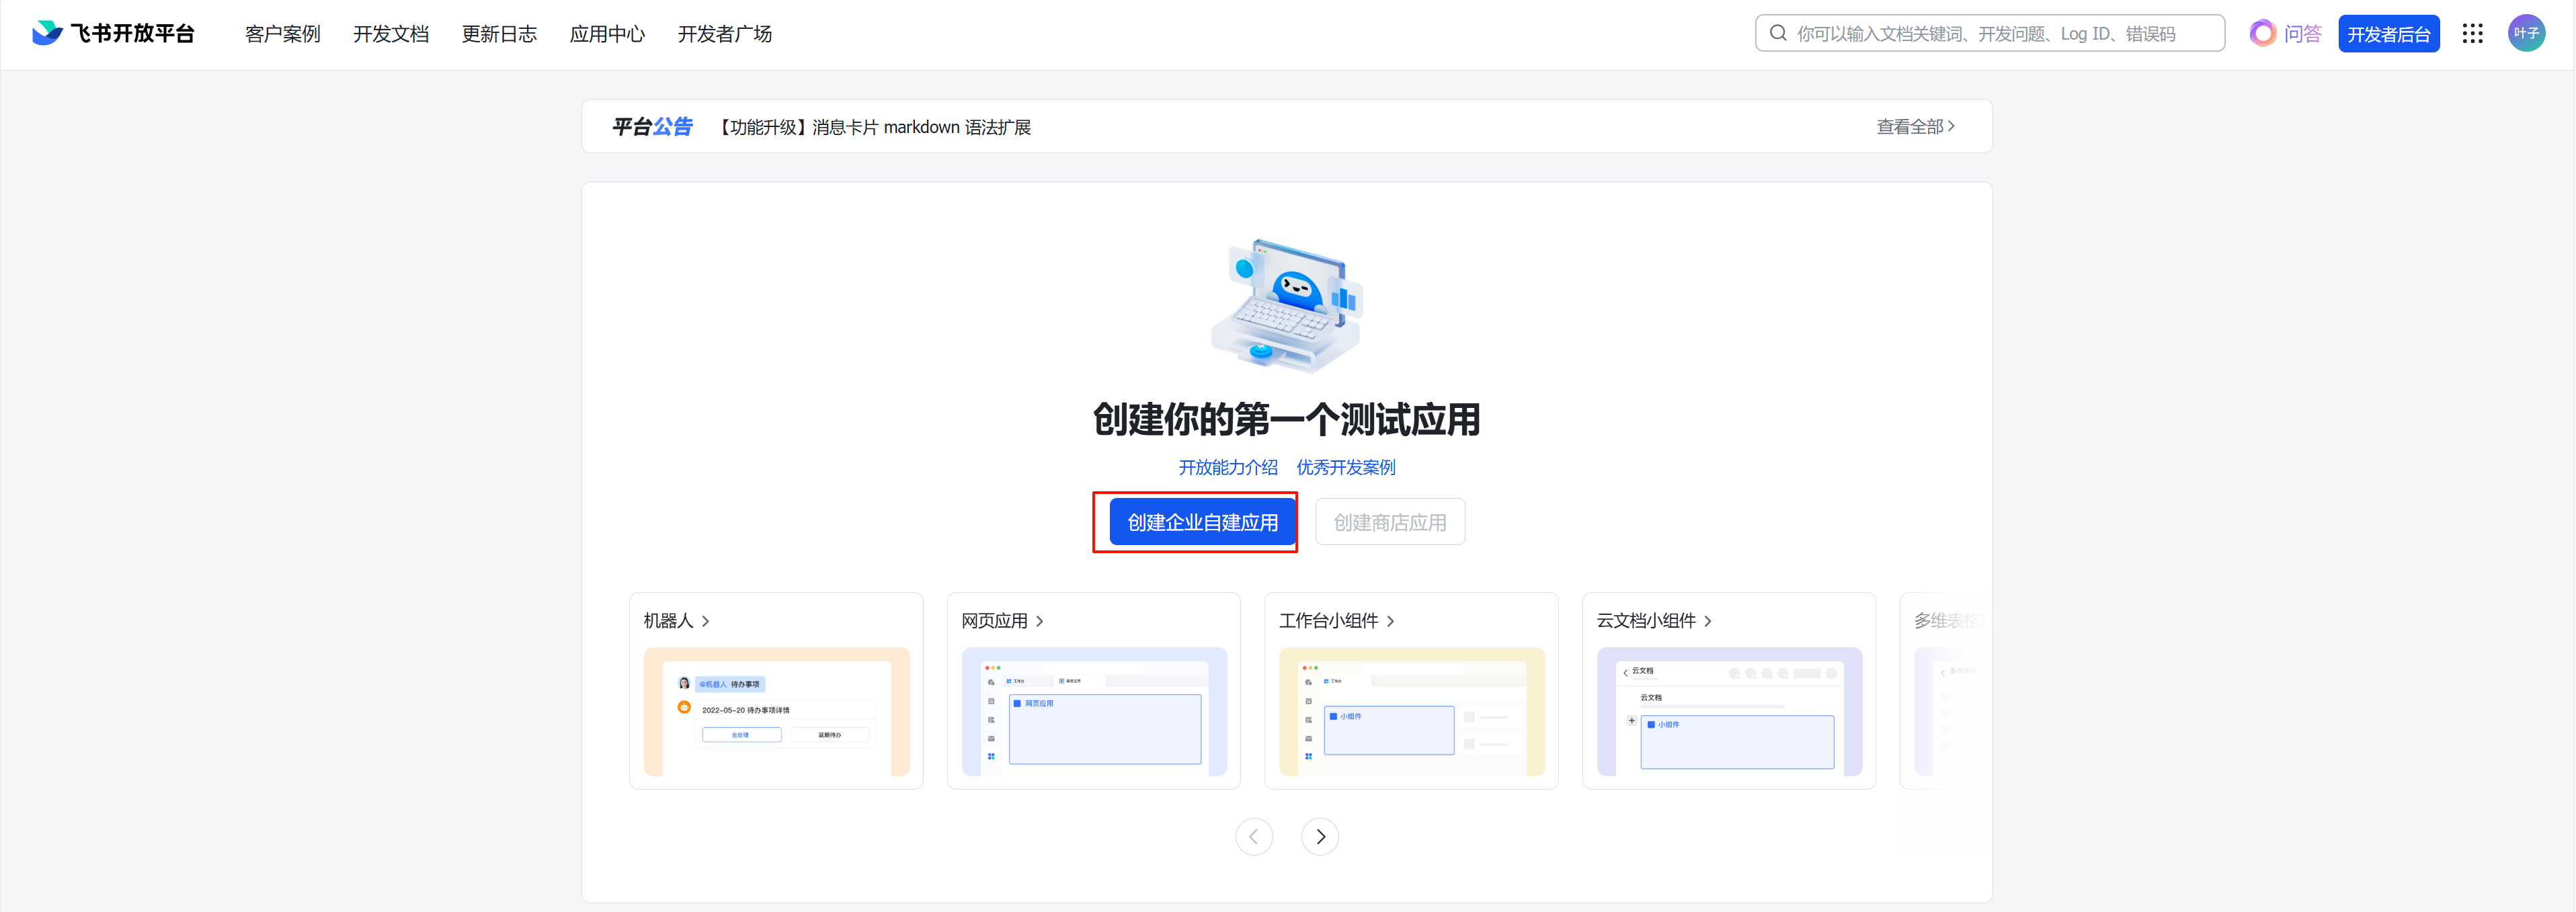The height and width of the screenshot is (912, 2576).
Task: Focus the documentation search input field
Action: click(x=1990, y=33)
